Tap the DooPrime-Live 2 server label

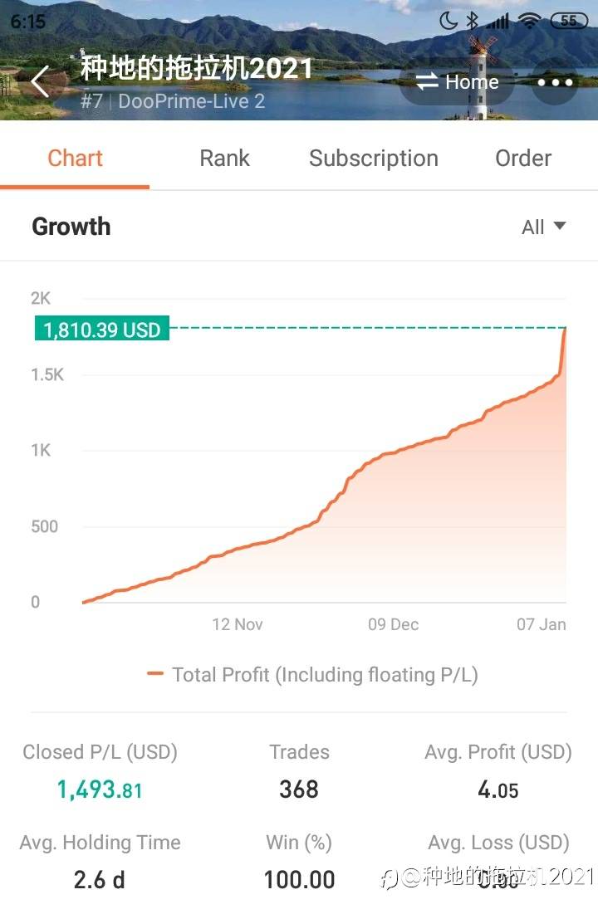pyautogui.click(x=191, y=101)
